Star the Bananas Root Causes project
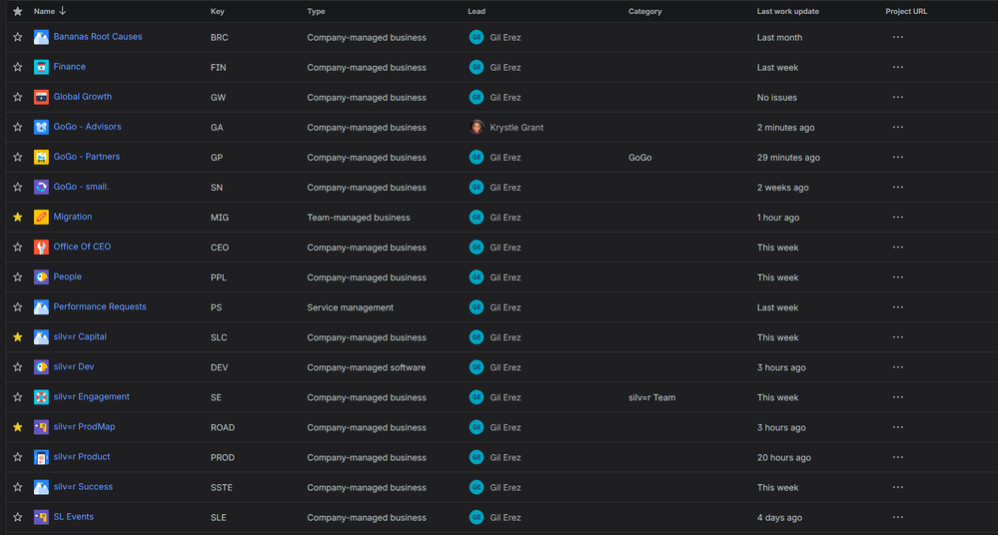This screenshot has width=998, height=535. (x=18, y=37)
